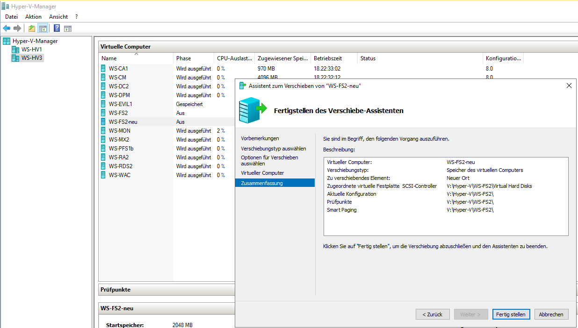Click the WS-EVIL1 virtual machine icon
This screenshot has height=328, width=578.
103,104
